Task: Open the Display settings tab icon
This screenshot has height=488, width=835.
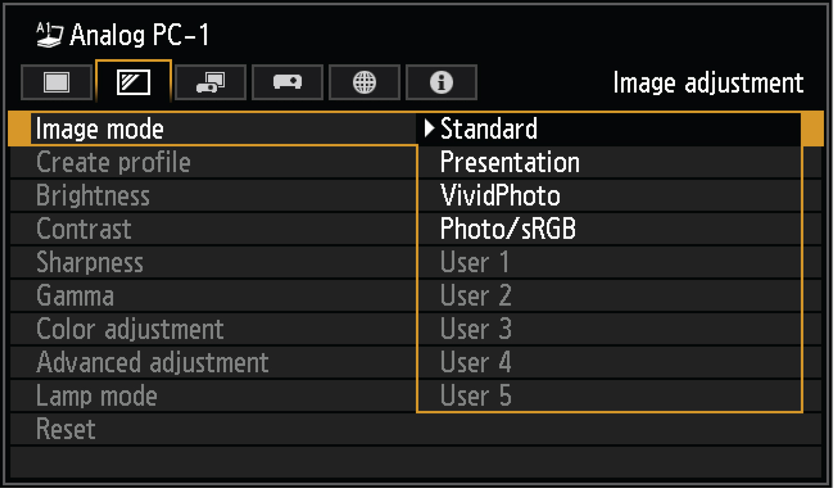Action: (x=56, y=82)
